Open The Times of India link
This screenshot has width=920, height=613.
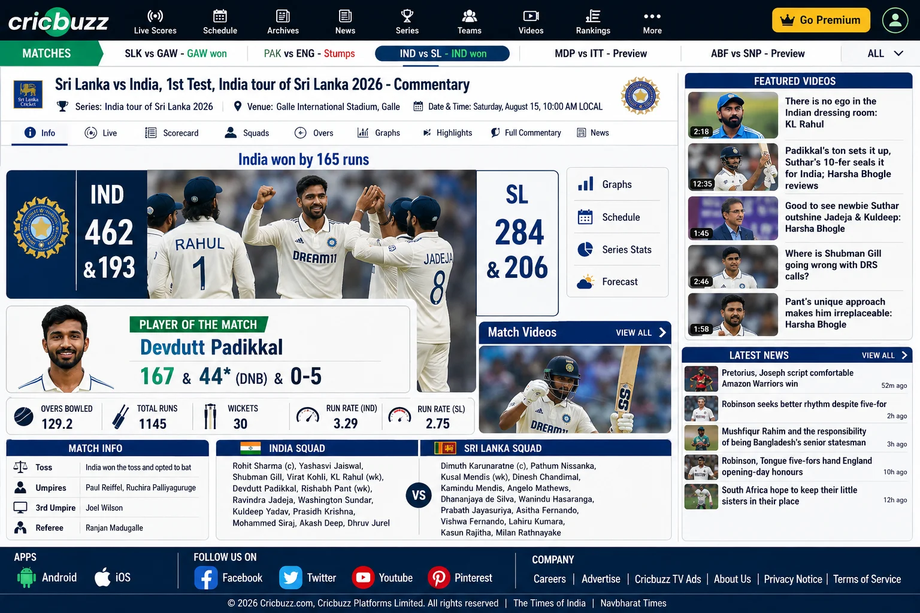point(549,603)
